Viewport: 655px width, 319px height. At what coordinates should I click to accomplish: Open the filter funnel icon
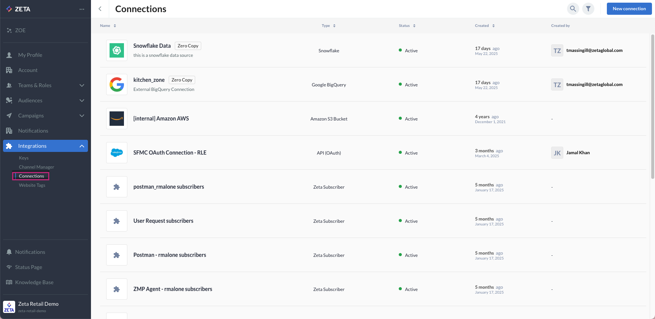588,9
